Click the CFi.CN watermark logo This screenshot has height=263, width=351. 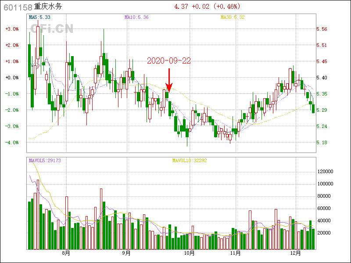click(52, 28)
